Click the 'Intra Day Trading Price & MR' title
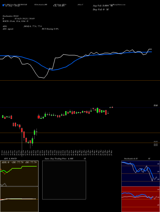Viewport: 160px width, 212px height. pyautogui.click(x=59, y=159)
